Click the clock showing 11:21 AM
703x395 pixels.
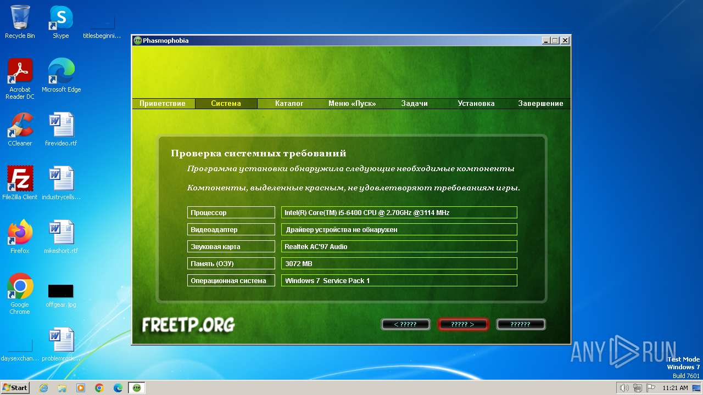pos(675,388)
